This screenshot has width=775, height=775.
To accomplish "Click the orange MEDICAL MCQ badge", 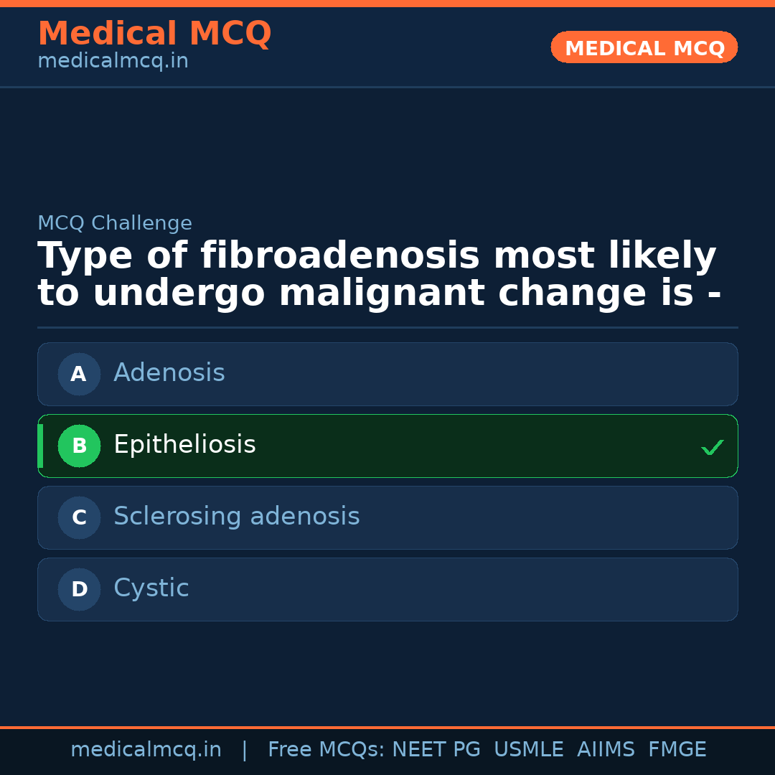I will [644, 48].
